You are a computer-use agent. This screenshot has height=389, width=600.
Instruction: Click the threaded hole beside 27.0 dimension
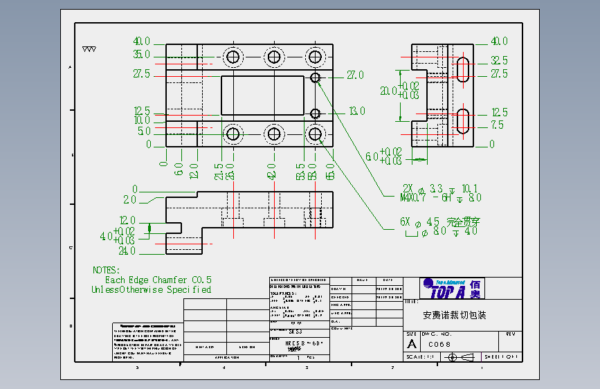[315, 78]
